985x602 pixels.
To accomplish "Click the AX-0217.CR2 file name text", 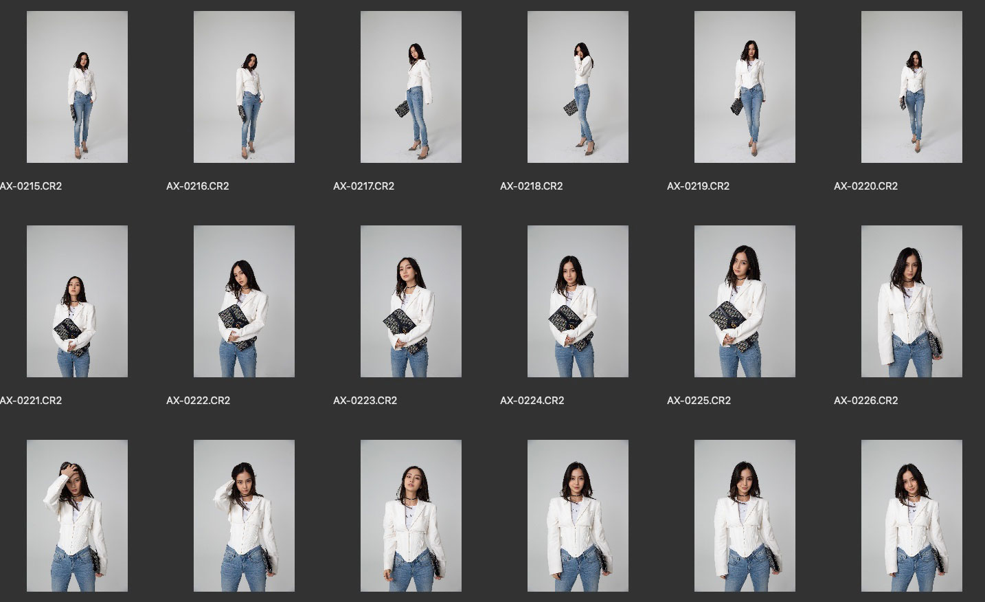I will [x=363, y=186].
